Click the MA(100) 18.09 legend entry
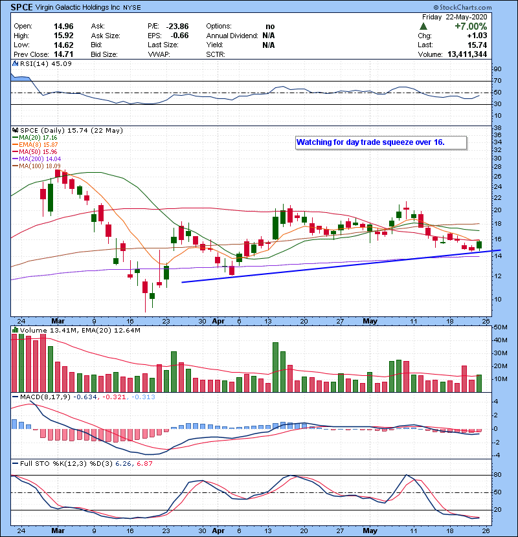Viewport: 518px width, 537px height. 39,166
